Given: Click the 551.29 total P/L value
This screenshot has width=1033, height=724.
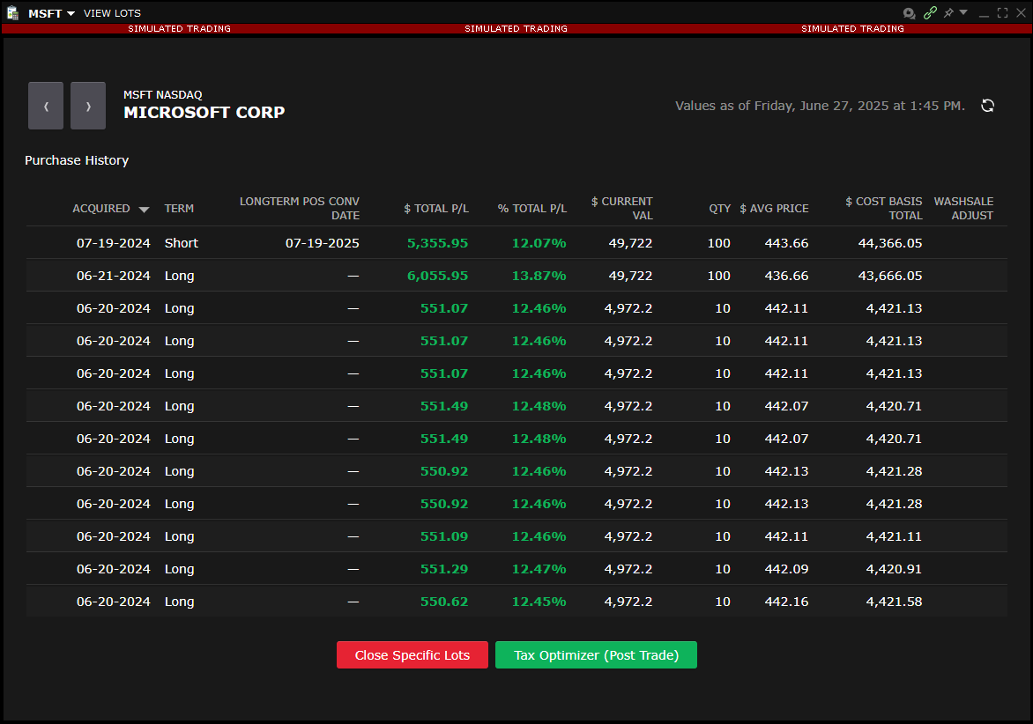Looking at the screenshot, I should (444, 569).
